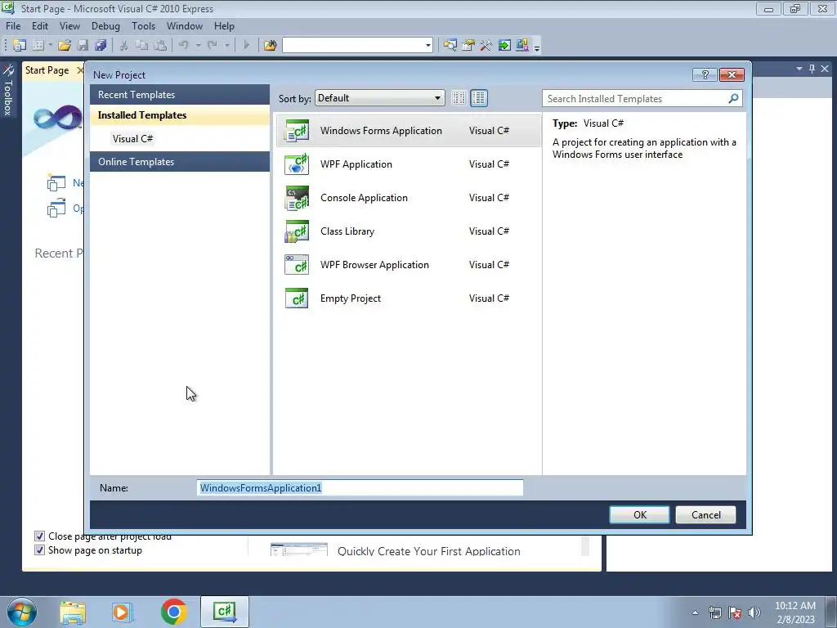
Task: Click the Find in Files toolbar icon
Action: 270,46
